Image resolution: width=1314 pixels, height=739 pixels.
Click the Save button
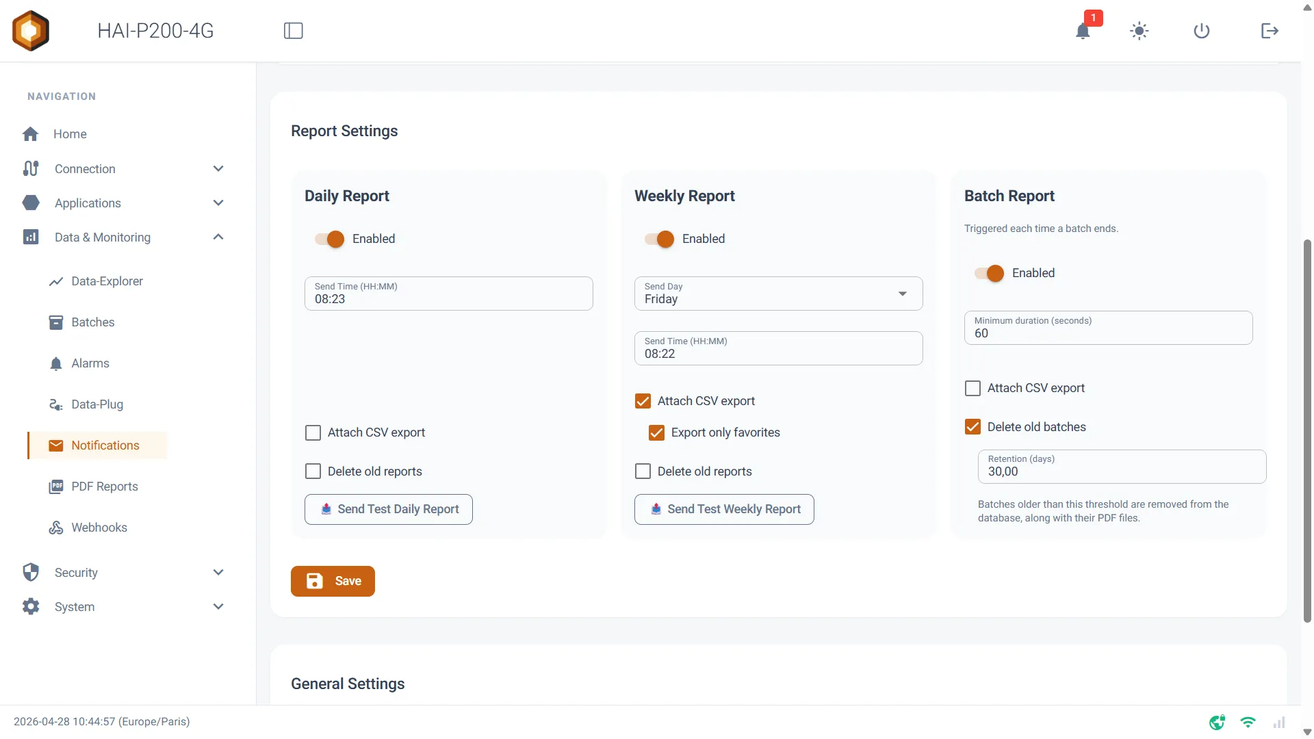point(333,581)
